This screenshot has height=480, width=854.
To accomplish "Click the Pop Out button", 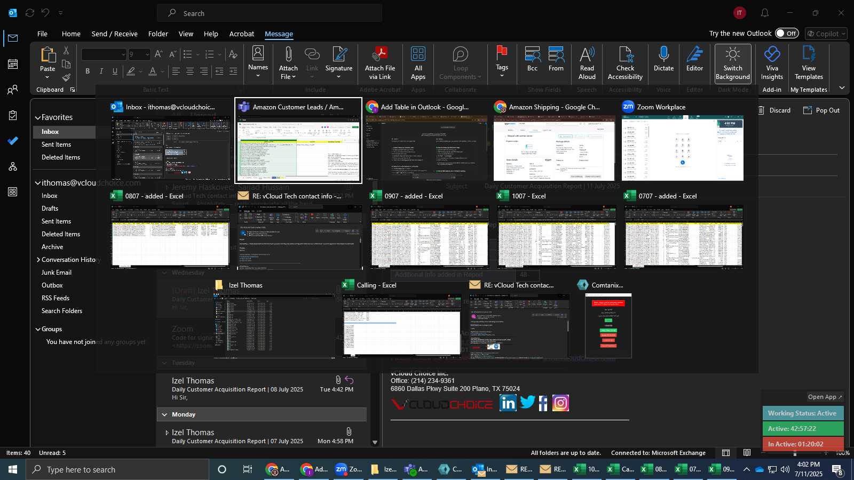I will (x=821, y=110).
